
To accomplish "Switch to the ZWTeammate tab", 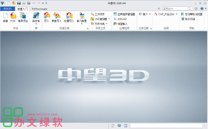I will coord(40,9).
